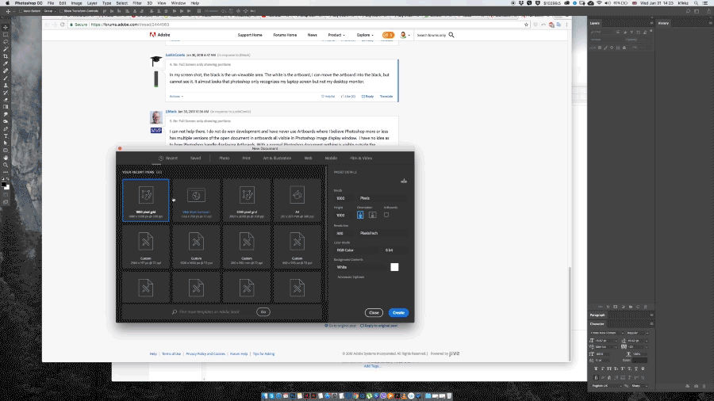Open Auto-Select Group dropdown in options bar

coord(49,11)
